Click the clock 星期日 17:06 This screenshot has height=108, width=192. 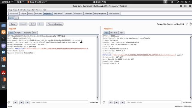(x=100, y=2)
